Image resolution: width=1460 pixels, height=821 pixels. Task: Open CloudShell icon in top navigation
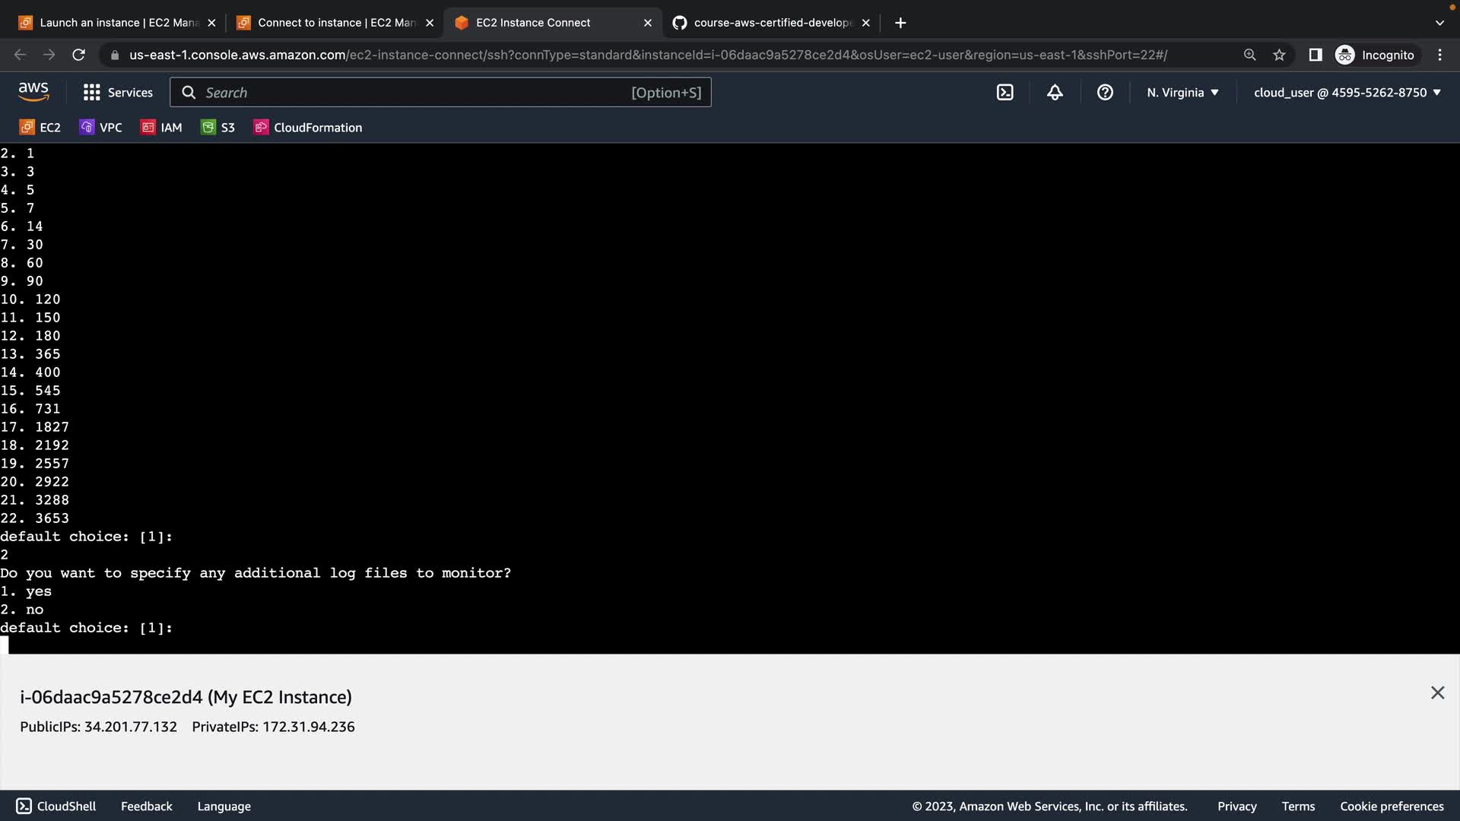pyautogui.click(x=1005, y=93)
